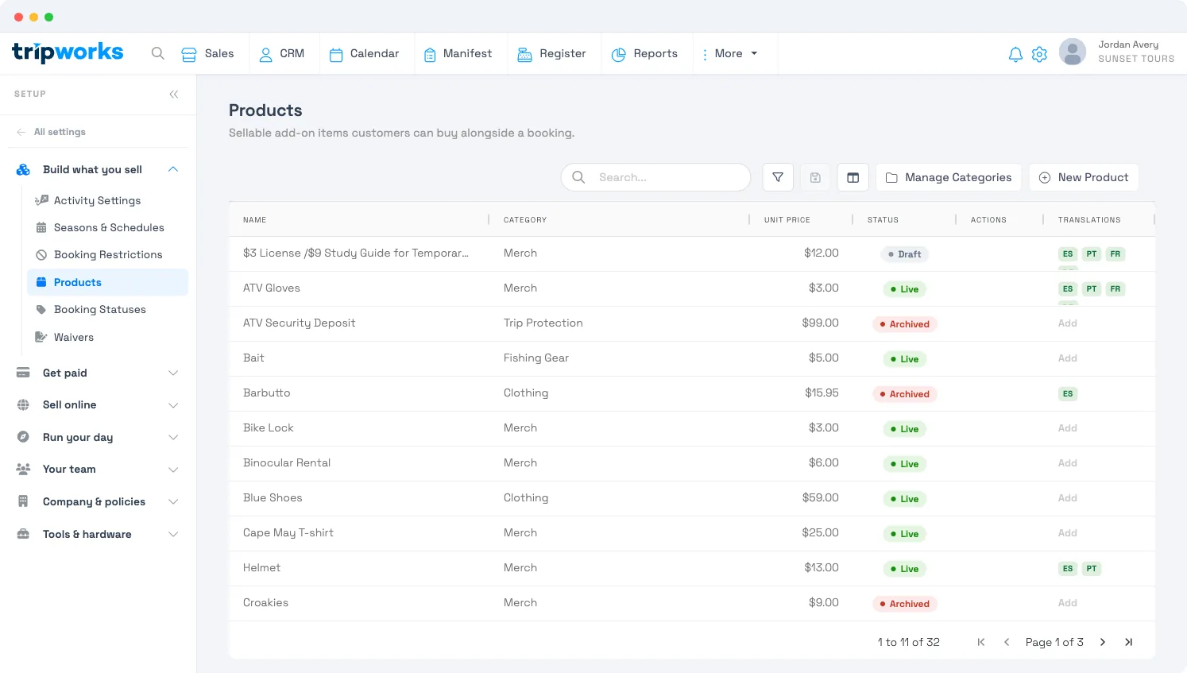Add translations for ATV Security Deposit
The height and width of the screenshot is (673, 1187).
[x=1068, y=323]
